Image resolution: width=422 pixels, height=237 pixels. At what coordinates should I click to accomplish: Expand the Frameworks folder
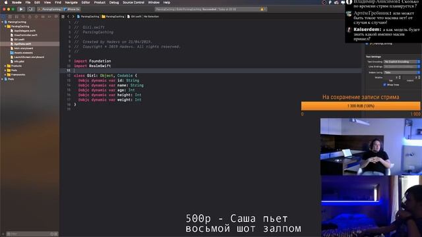(5, 74)
